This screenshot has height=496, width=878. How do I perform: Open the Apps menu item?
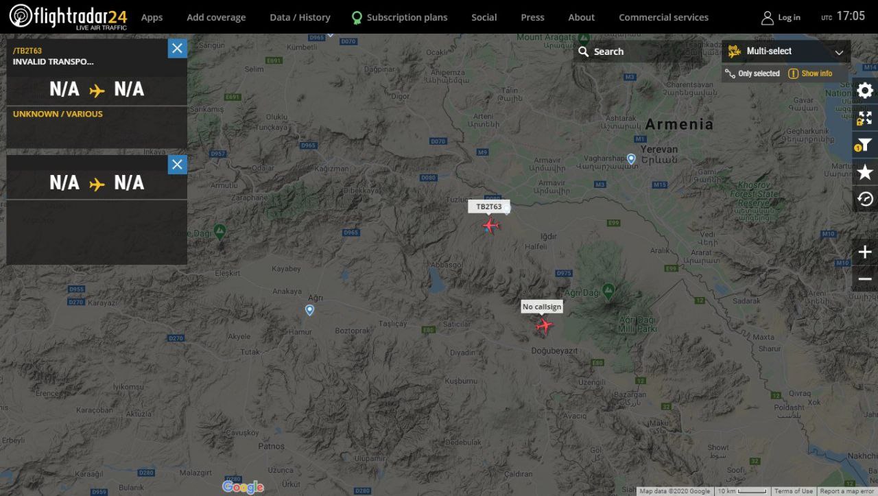point(152,17)
